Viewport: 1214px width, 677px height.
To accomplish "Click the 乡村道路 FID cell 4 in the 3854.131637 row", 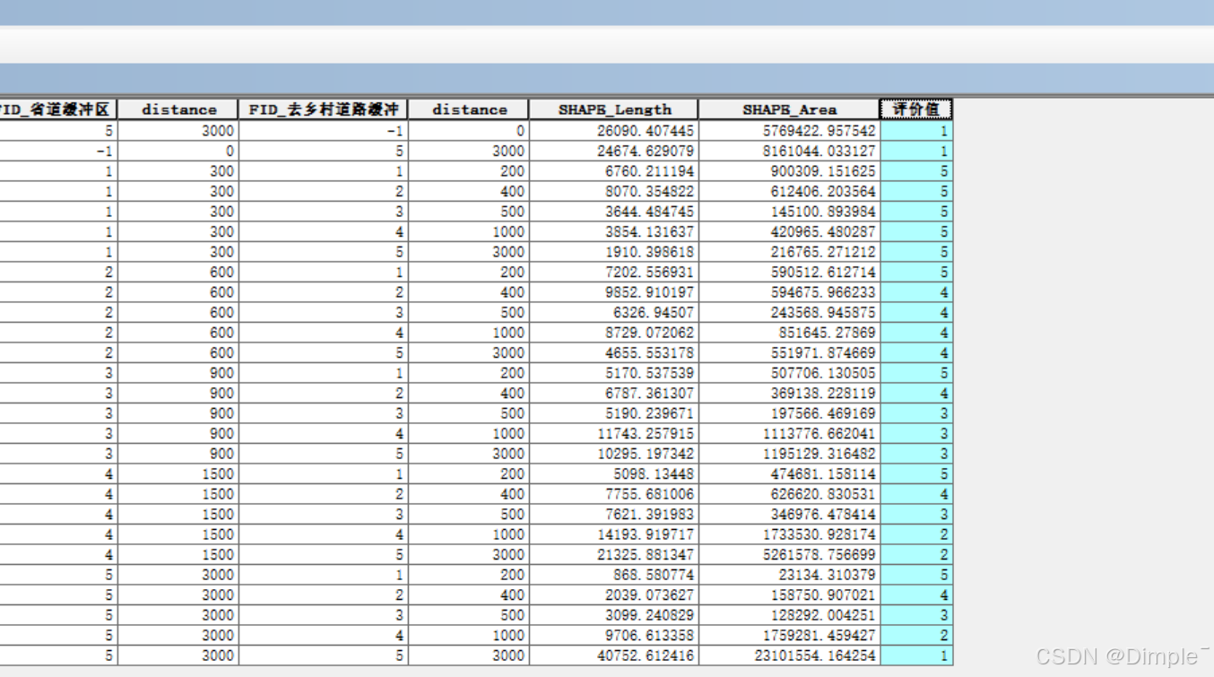I will 323,231.
